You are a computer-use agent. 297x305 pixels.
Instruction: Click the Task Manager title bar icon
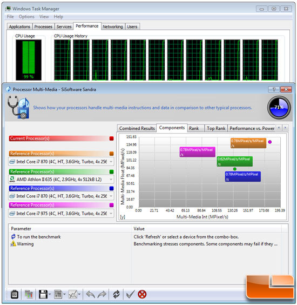pos(8,9)
